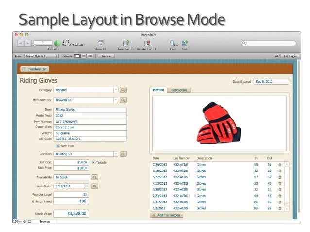Click transaction list scroll up arrow
The image size is (310, 232).
point(287,164)
